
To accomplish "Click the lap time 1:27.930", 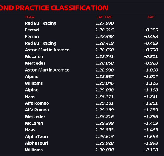I will 104,23.
